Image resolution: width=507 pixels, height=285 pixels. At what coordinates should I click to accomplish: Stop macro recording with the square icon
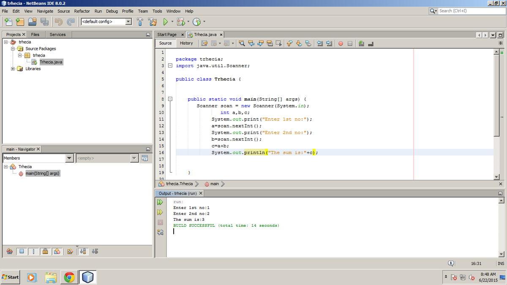(x=350, y=43)
